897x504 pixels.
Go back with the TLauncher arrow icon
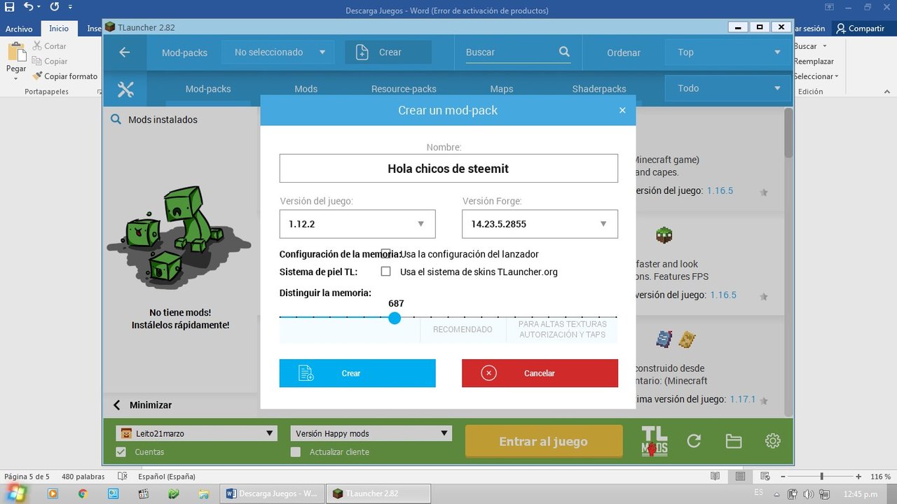tap(125, 52)
